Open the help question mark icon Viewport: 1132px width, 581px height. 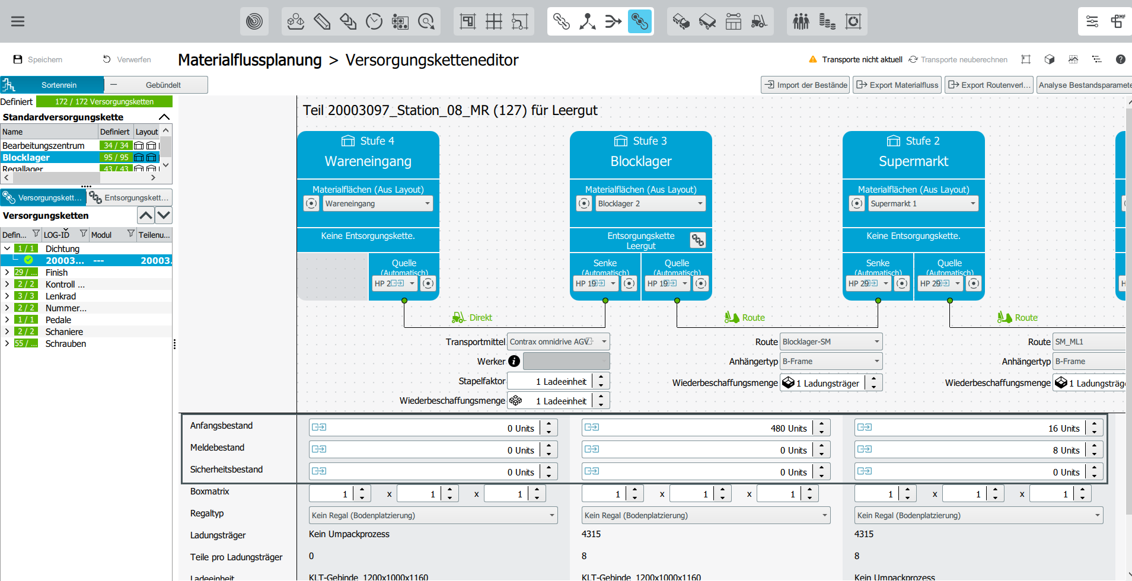(1120, 59)
